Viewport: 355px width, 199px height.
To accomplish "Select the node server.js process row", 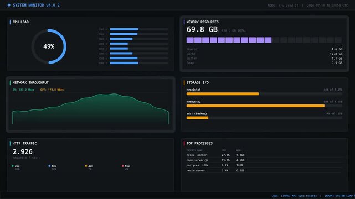I will tap(264, 160).
